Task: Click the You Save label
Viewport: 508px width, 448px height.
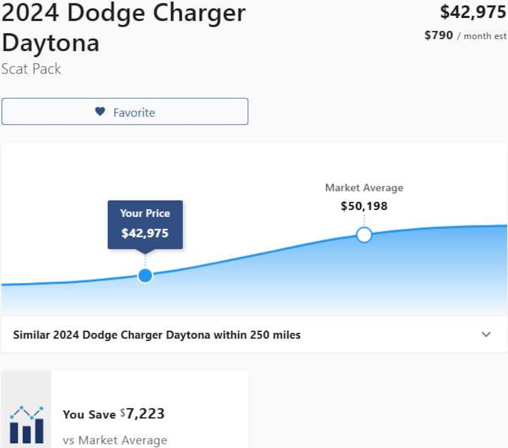Action: pos(89,415)
